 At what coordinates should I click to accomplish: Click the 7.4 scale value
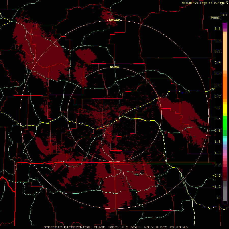click(x=218, y=63)
